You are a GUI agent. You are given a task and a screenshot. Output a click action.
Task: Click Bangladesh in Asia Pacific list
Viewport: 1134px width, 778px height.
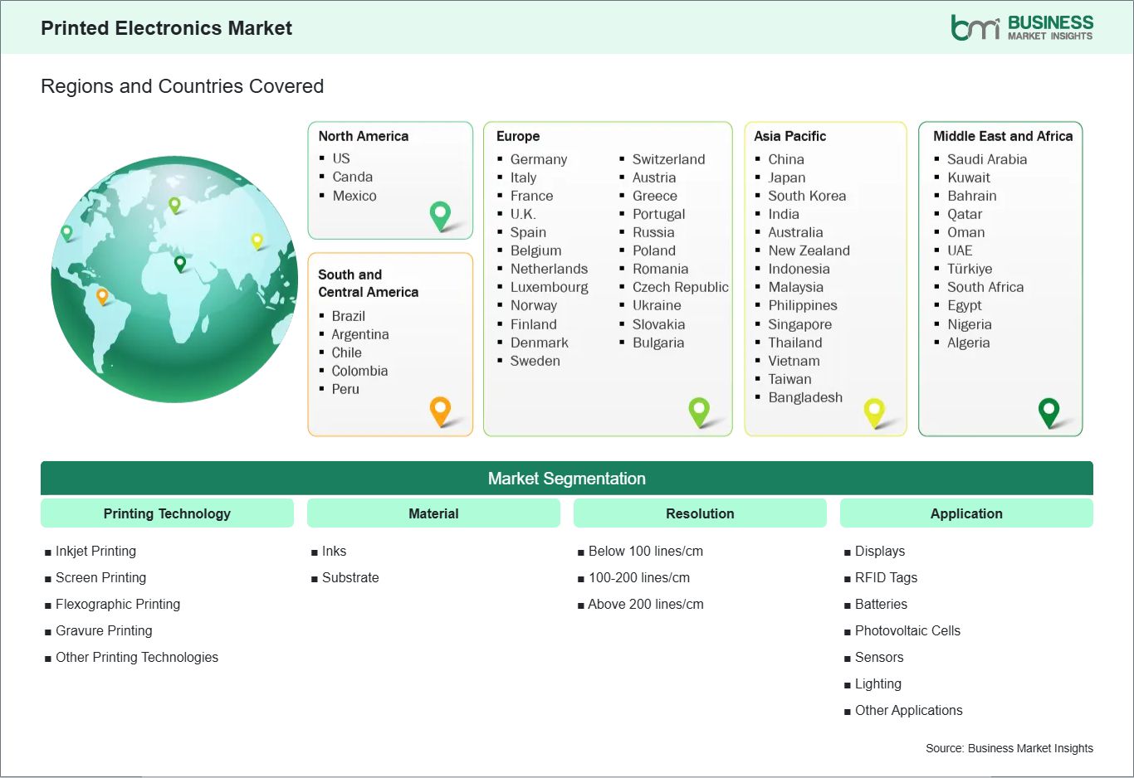805,397
